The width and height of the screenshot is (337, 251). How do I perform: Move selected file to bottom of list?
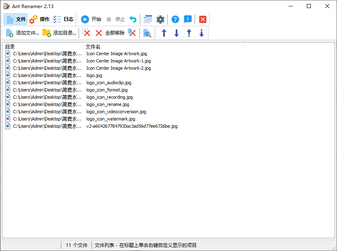[x=201, y=33]
